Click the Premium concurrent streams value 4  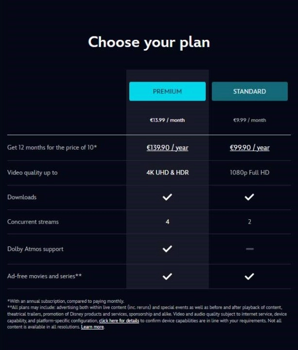[167, 222]
